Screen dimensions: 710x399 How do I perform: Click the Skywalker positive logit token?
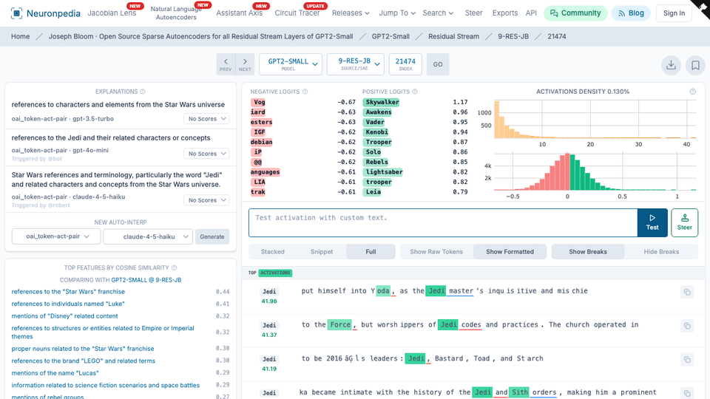click(382, 102)
